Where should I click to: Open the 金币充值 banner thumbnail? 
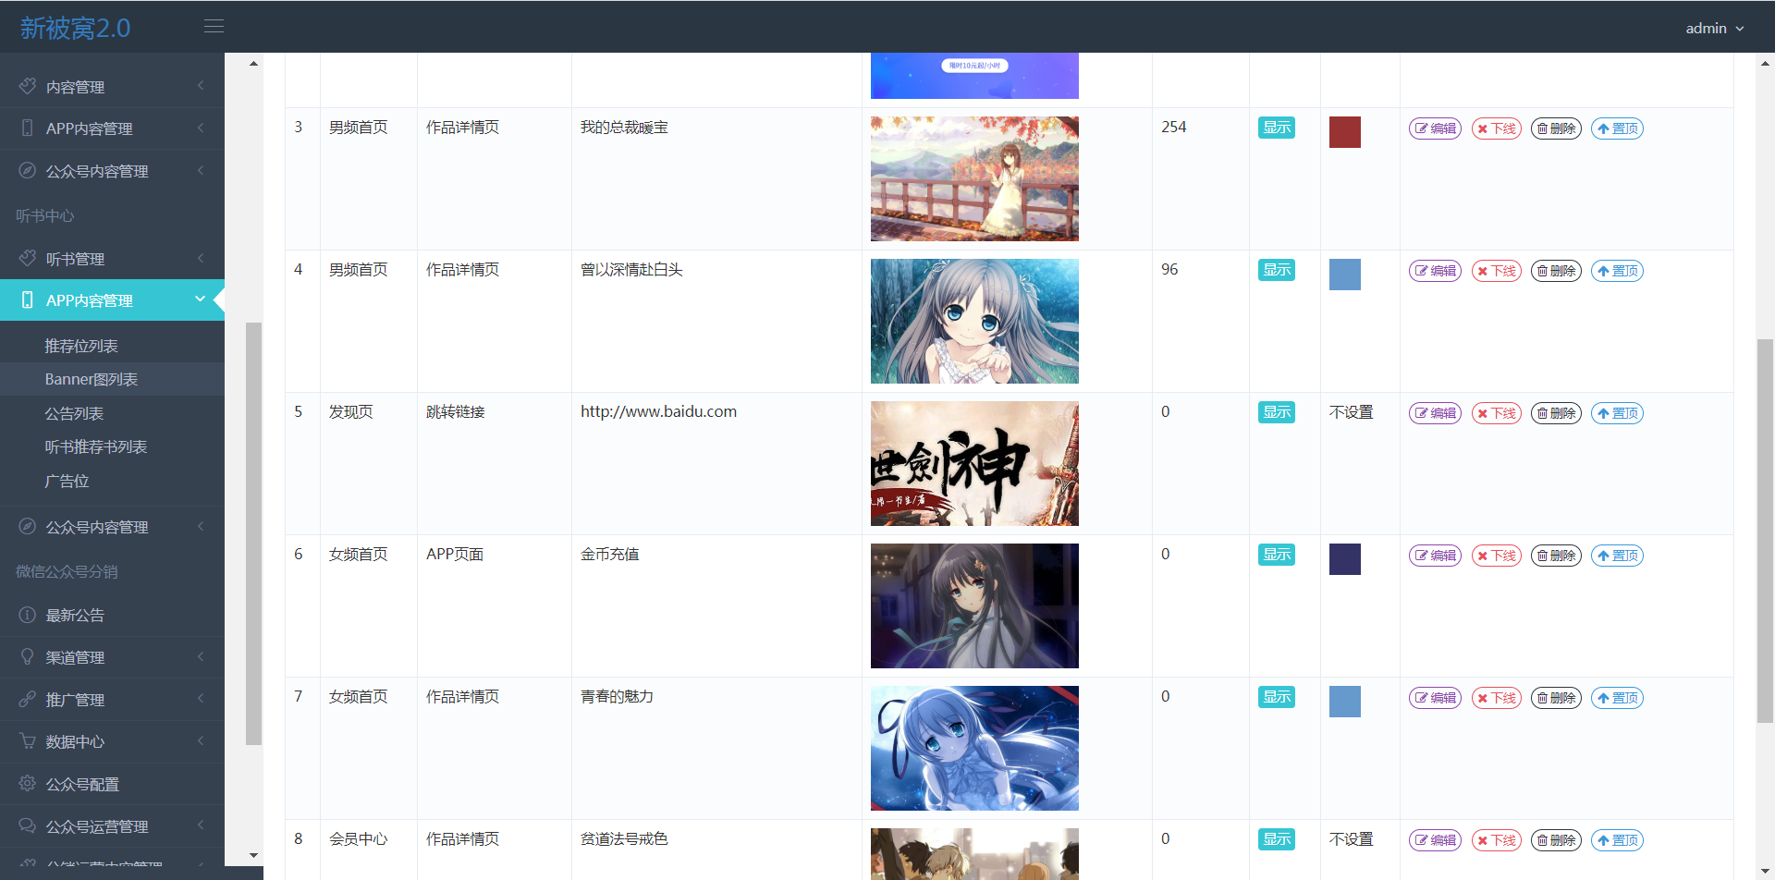click(x=974, y=605)
